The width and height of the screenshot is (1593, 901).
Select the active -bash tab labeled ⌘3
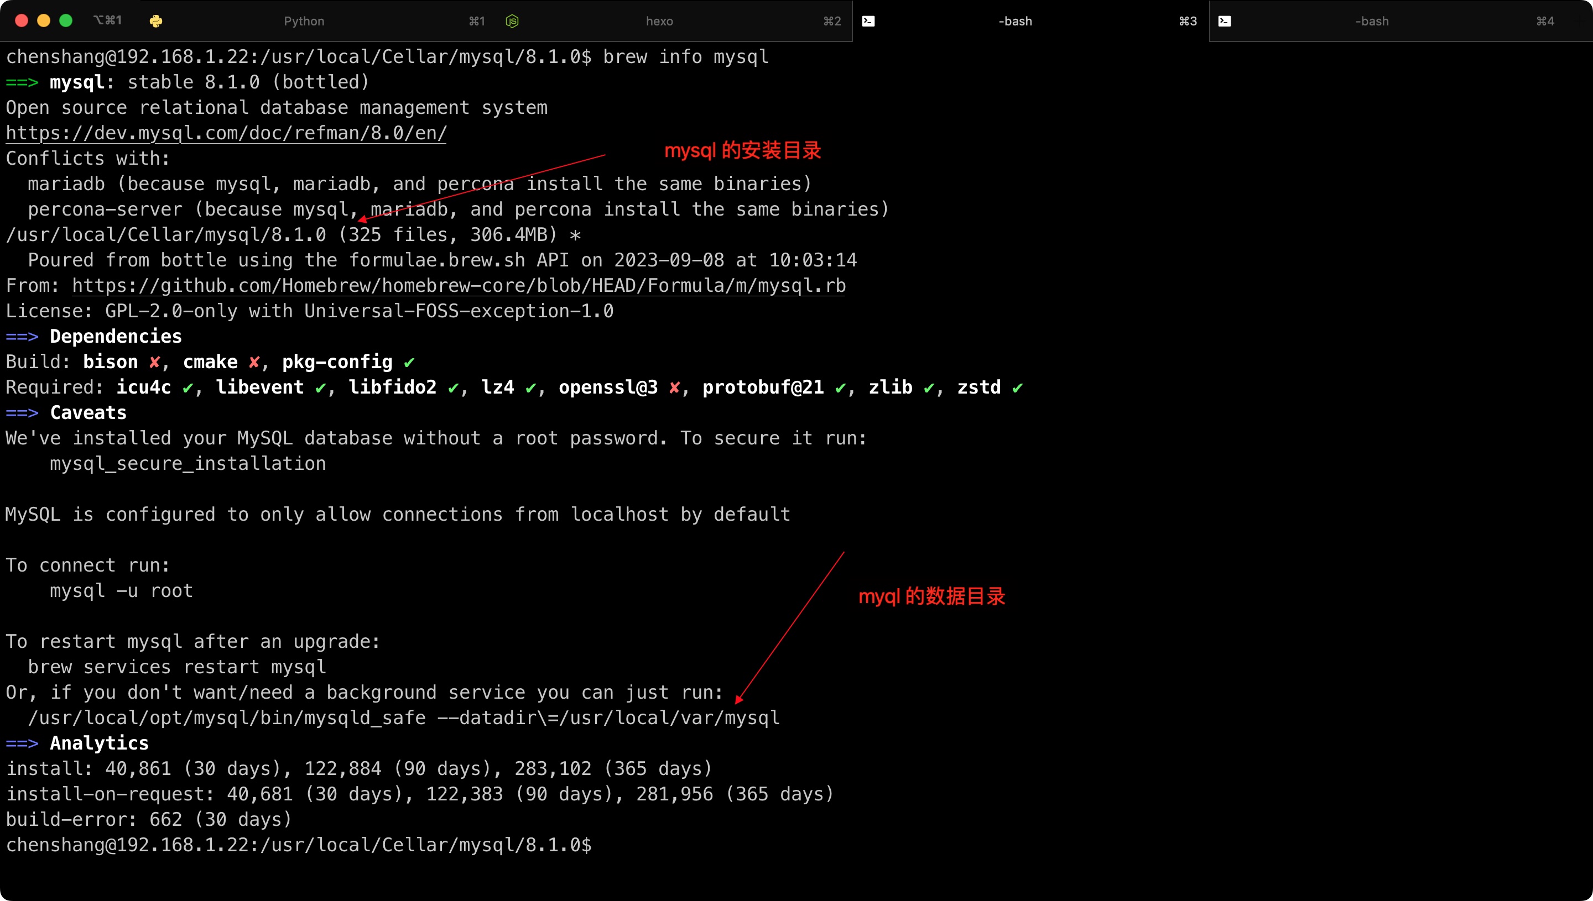coord(1016,21)
